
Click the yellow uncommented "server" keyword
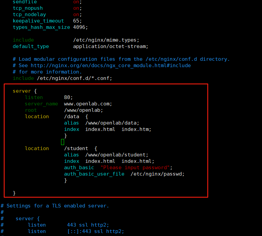click(x=22, y=91)
